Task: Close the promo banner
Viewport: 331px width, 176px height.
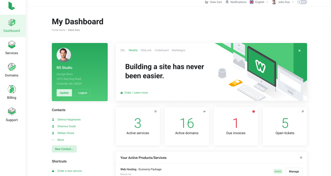Action: [x=299, y=51]
